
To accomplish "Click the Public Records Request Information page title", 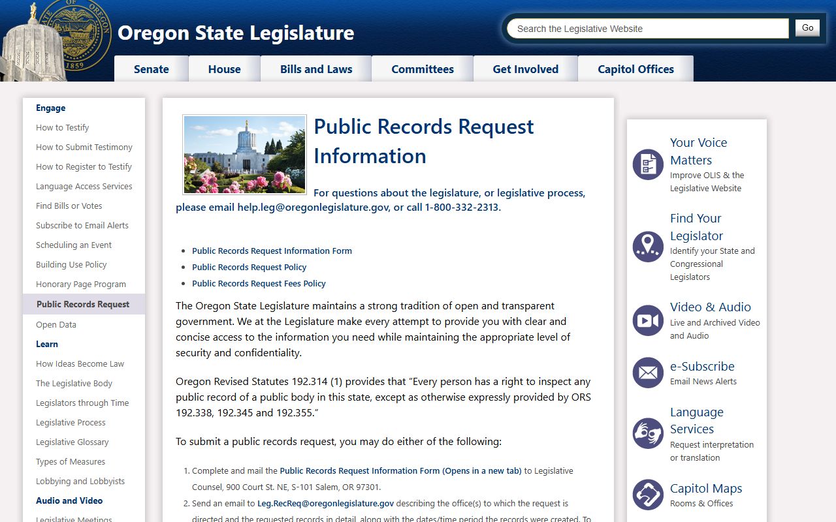I will [424, 141].
